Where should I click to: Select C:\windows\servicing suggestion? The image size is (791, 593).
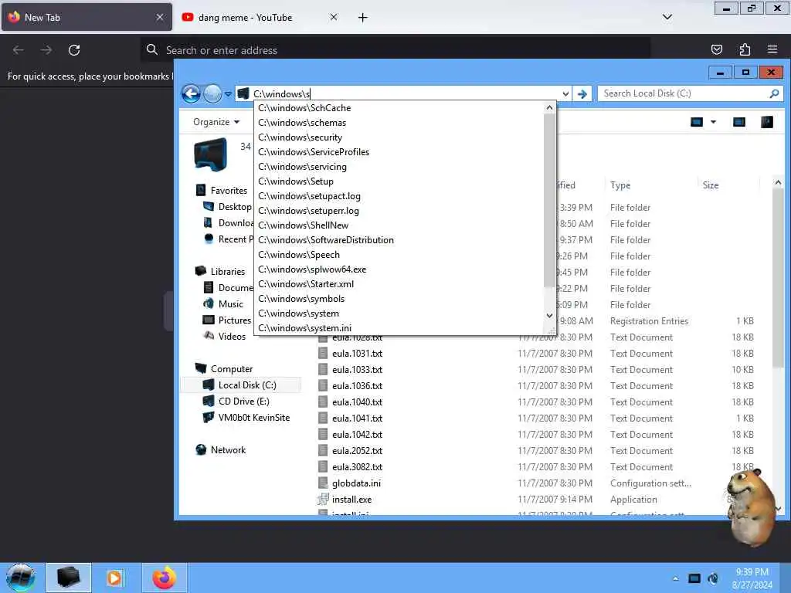(399, 167)
